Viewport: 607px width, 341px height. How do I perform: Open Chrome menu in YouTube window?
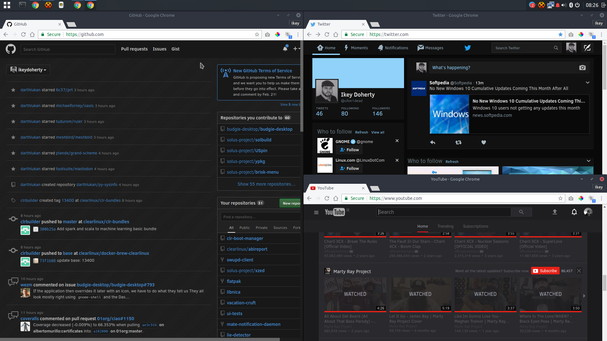pos(601,198)
